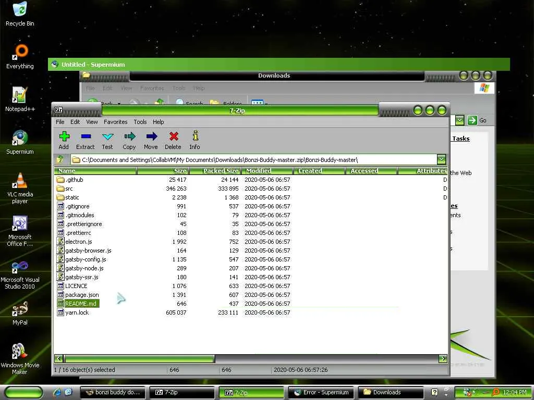Click the static folder icon
This screenshot has width=534, height=400.
(x=60, y=197)
